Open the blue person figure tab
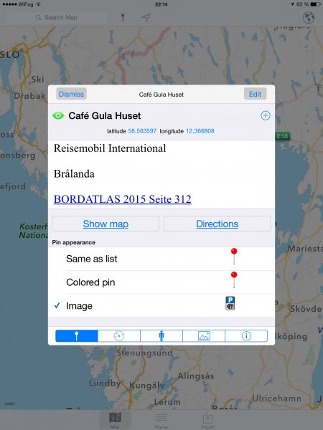323x430 pixels. click(x=161, y=335)
